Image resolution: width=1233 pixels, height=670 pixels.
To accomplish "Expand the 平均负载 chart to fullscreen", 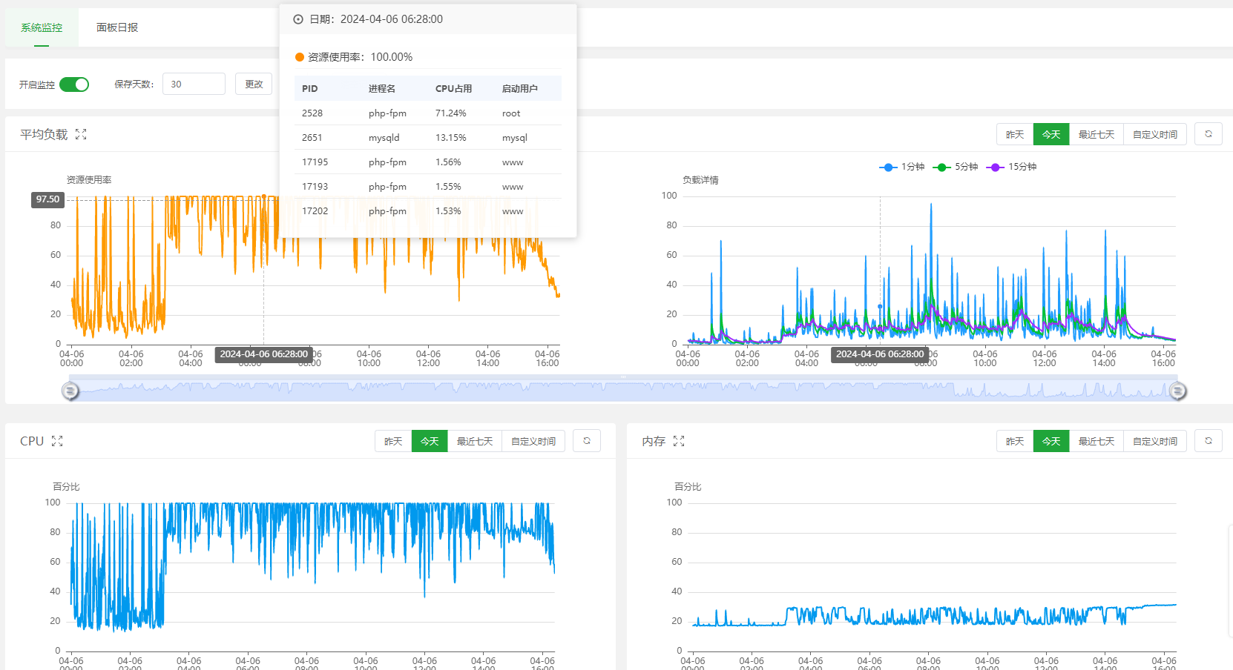I will point(81,134).
